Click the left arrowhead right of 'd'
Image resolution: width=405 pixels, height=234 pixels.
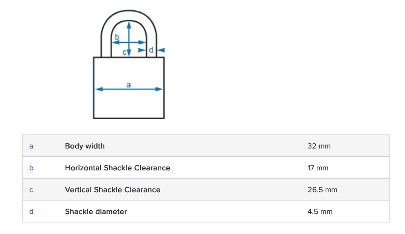161,50
